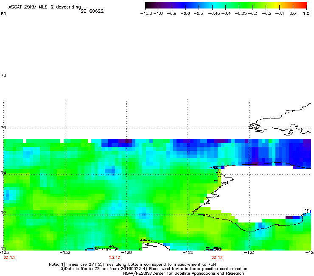Click the date label 20160622 under the title
314x276 pixels.
(92, 11)
